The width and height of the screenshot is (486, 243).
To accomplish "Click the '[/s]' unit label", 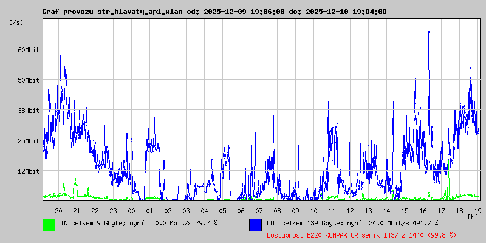I will click(x=16, y=22).
